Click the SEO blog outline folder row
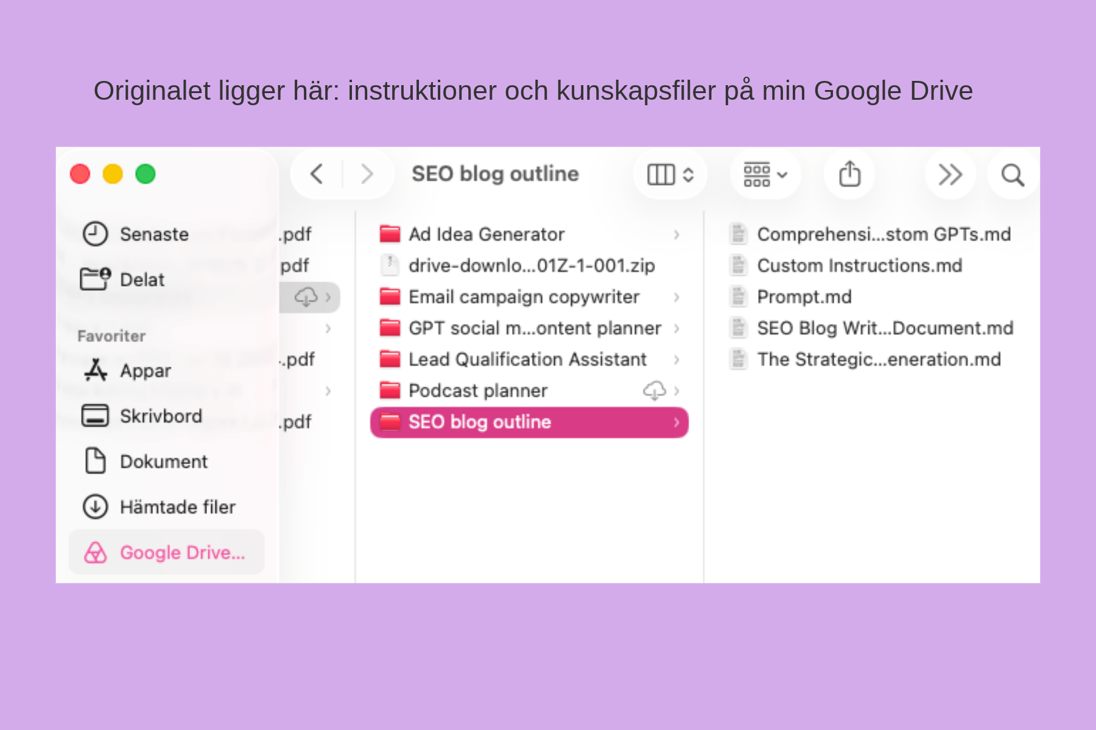This screenshot has height=730, width=1096. (x=529, y=422)
